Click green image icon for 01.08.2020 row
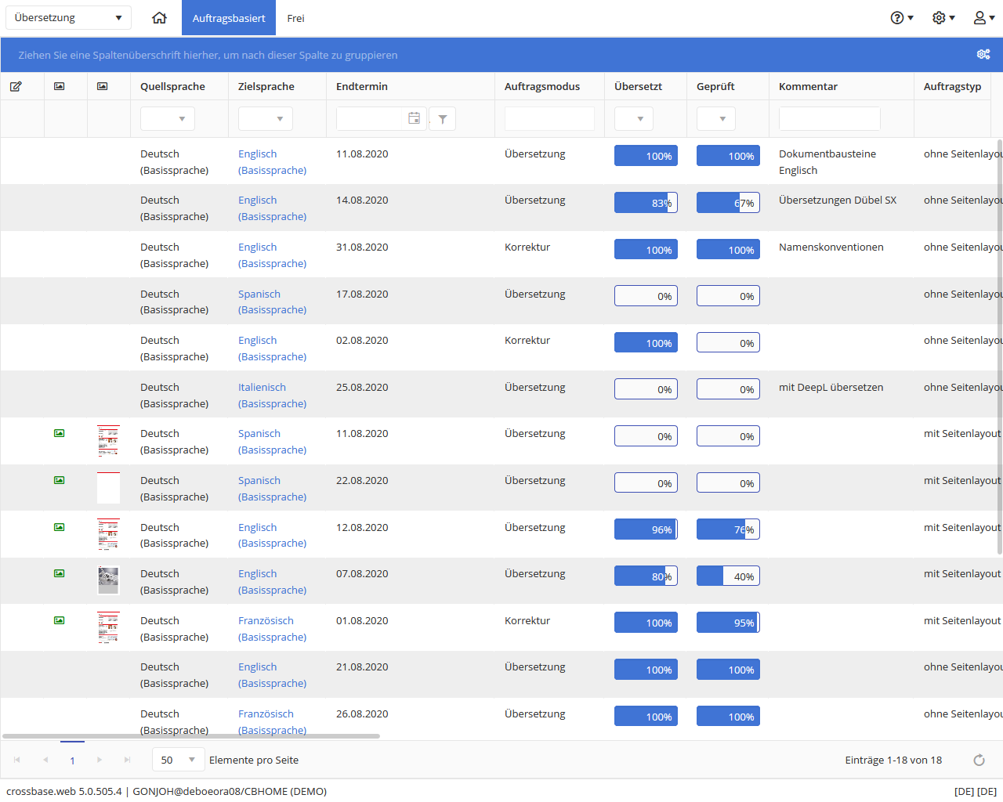Viewport: 1003px width, 802px height. click(60, 620)
